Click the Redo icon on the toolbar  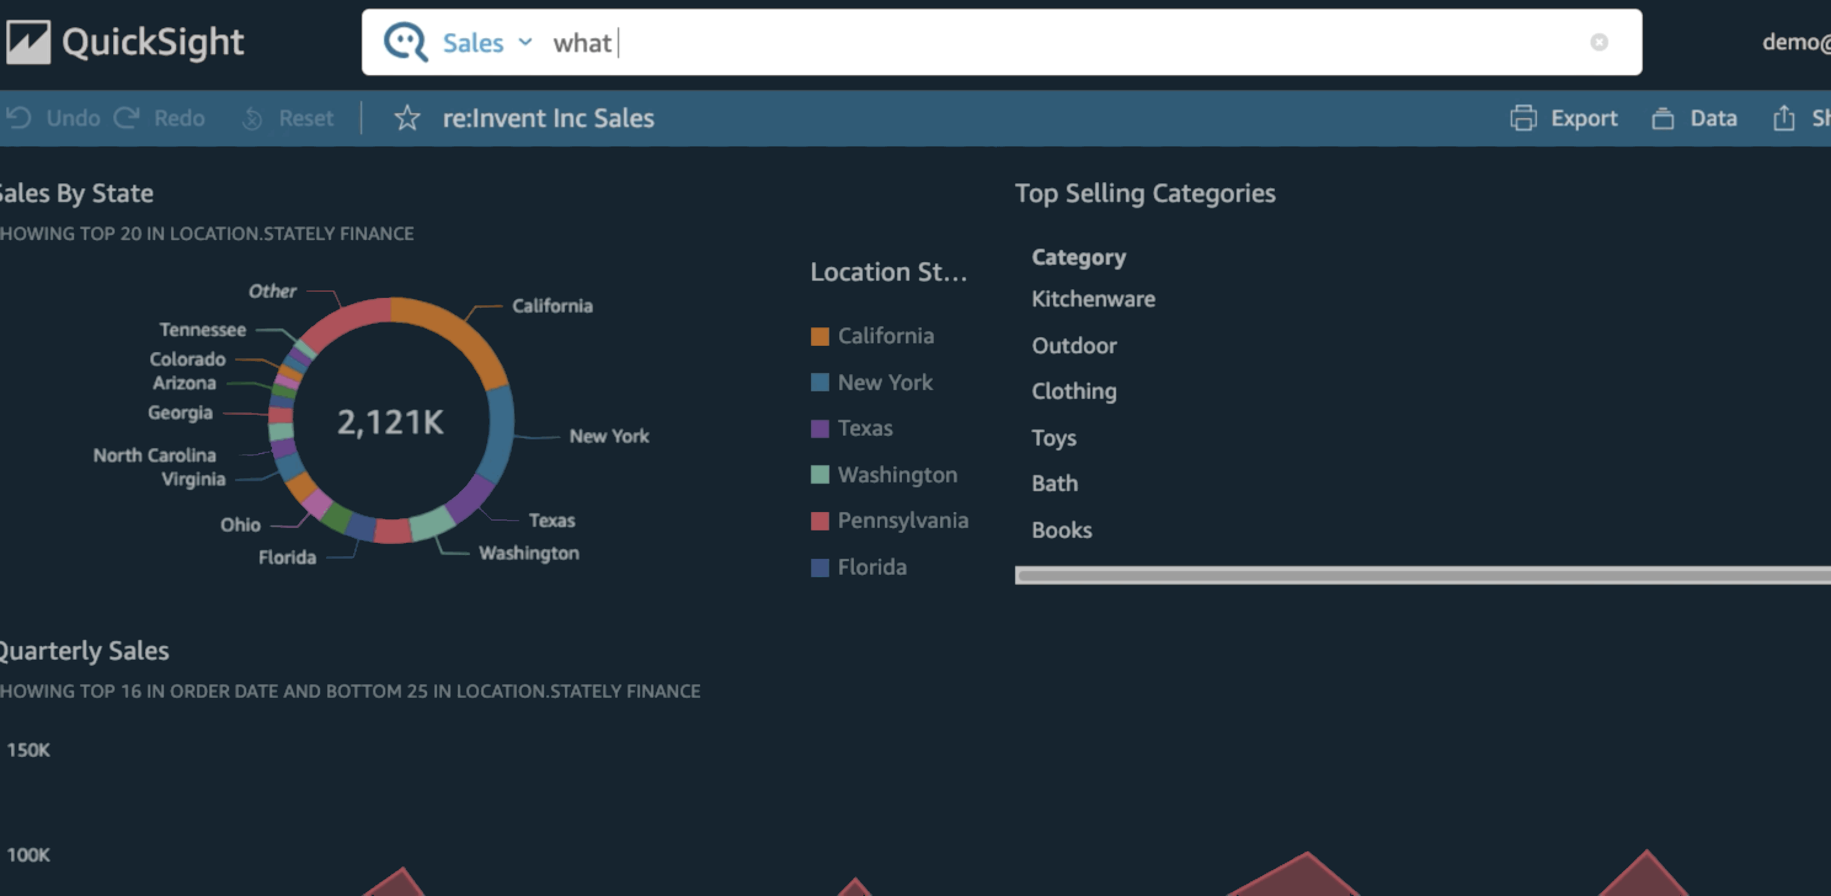click(128, 118)
